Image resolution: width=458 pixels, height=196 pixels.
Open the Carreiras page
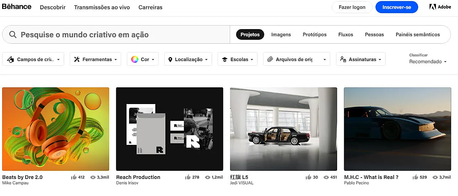[x=150, y=7]
